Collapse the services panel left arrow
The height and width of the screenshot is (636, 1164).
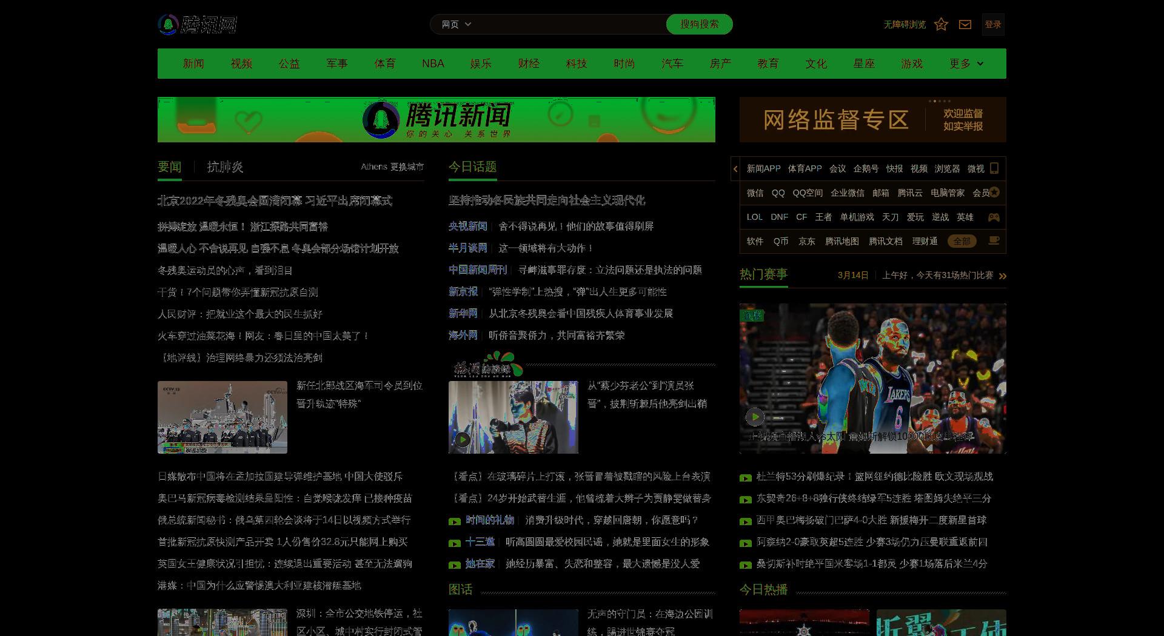735,168
